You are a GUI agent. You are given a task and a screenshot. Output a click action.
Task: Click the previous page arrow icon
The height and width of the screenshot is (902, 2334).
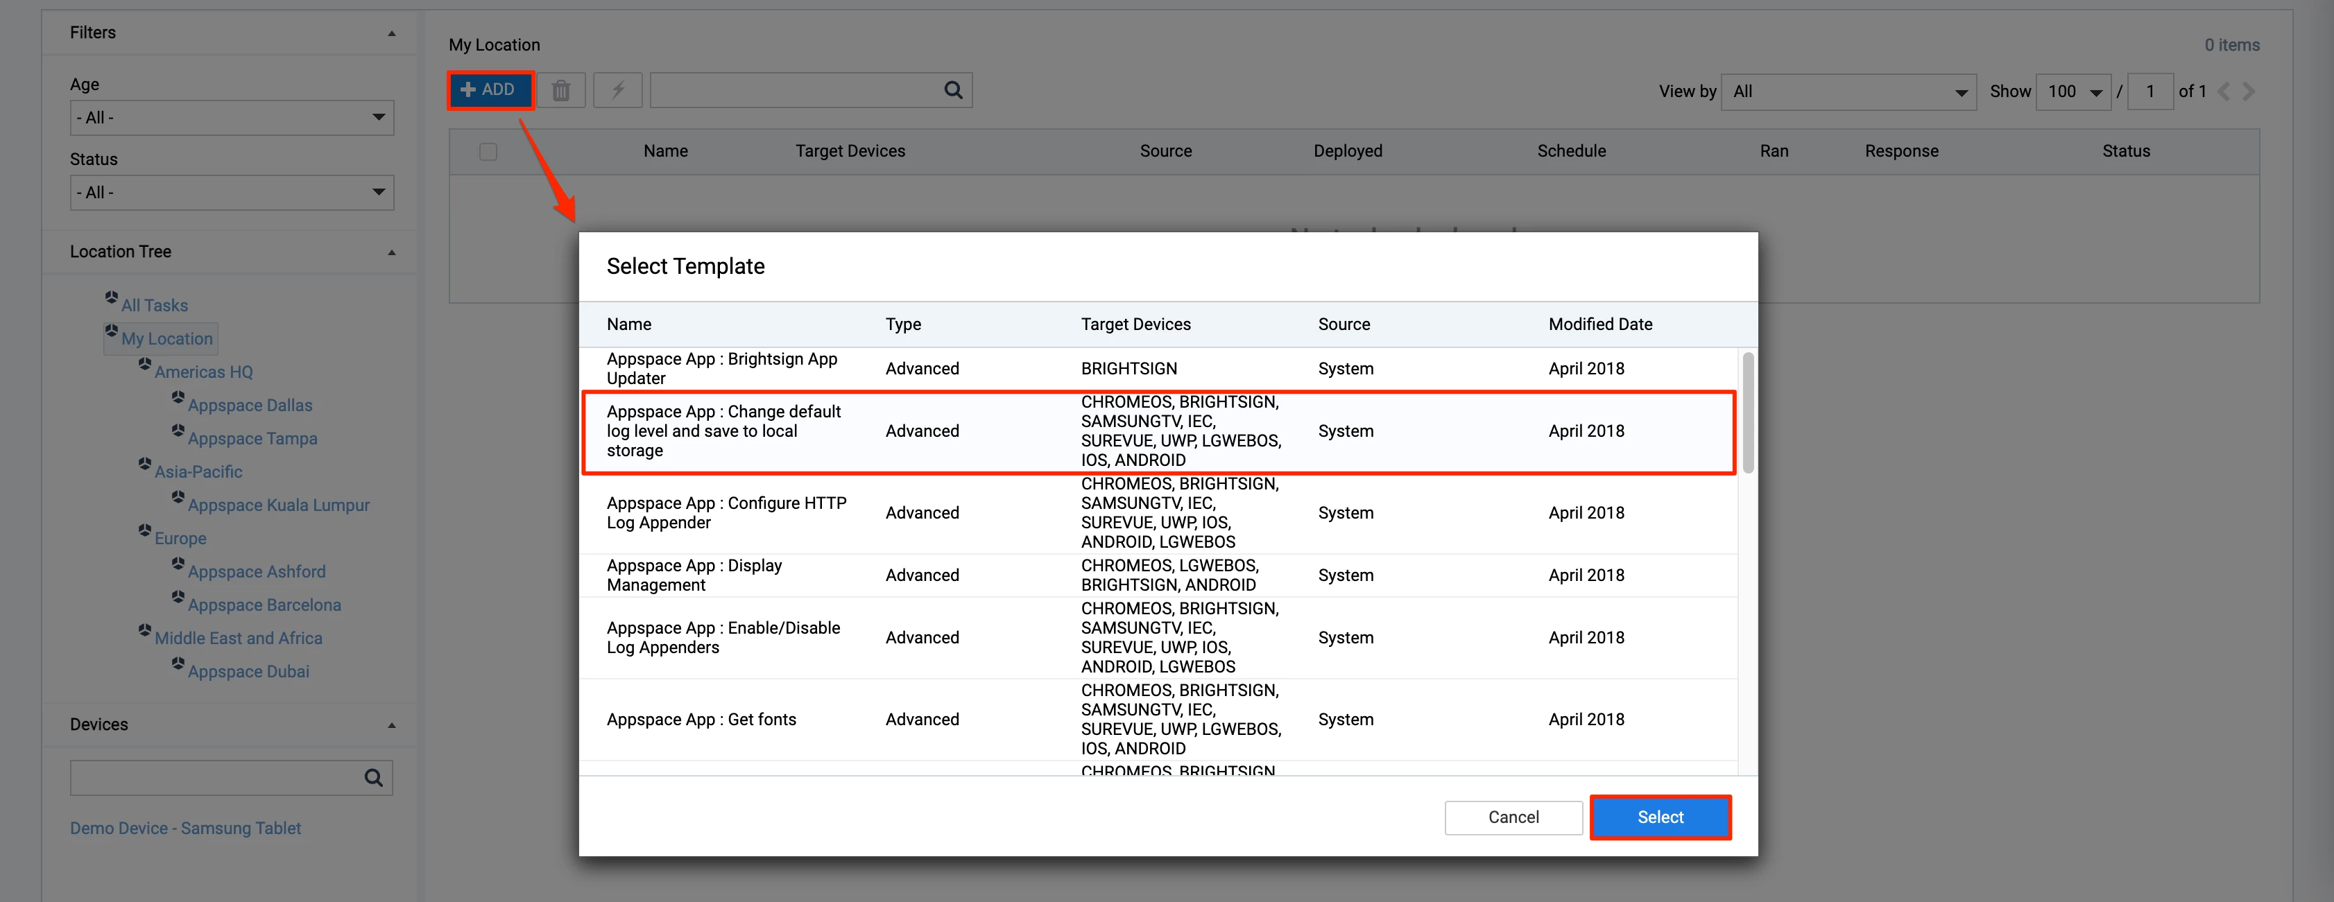[2224, 92]
